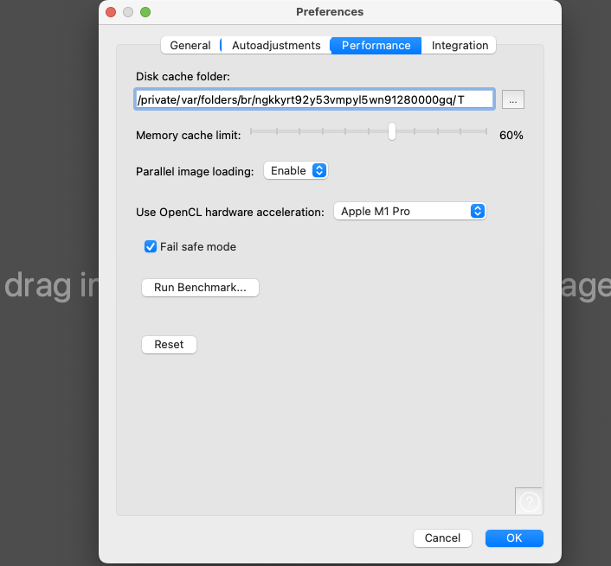This screenshot has height=566, width=611.
Task: Switch to the Autoadjustments tab
Action: 276,46
